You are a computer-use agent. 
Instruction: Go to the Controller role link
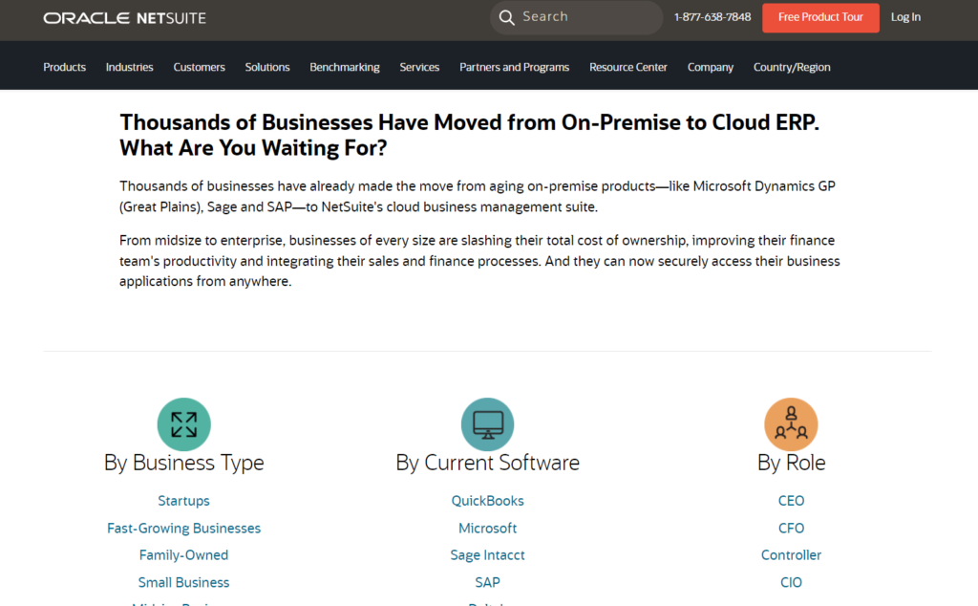point(791,554)
